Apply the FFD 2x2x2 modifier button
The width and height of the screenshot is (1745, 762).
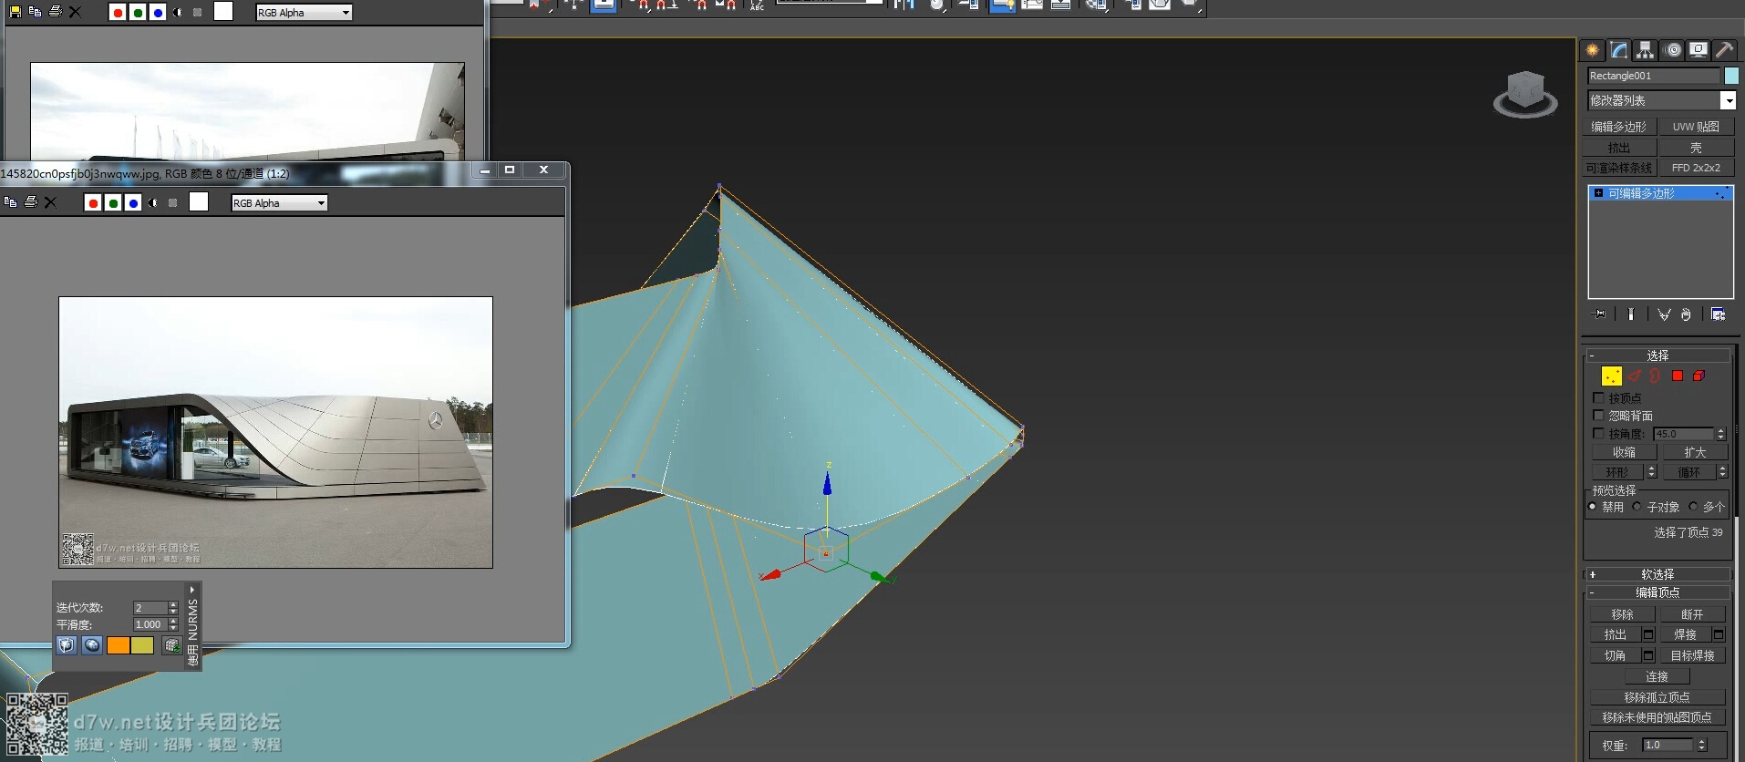pos(1696,168)
